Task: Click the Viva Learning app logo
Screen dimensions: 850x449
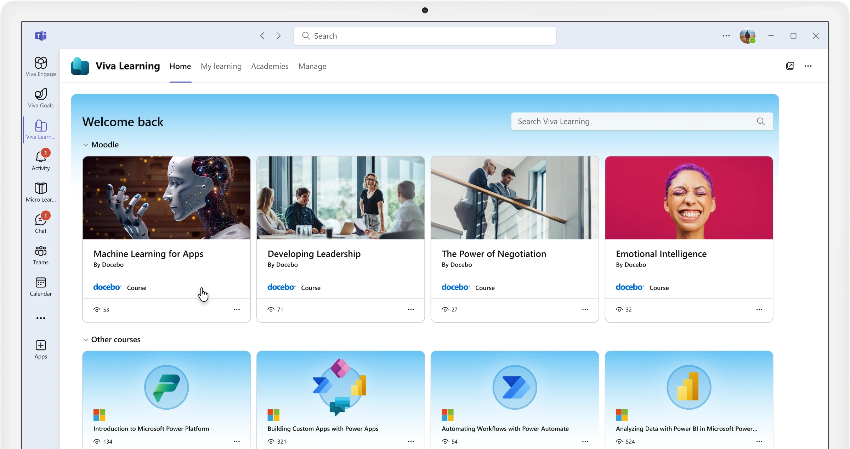Action: coord(80,66)
